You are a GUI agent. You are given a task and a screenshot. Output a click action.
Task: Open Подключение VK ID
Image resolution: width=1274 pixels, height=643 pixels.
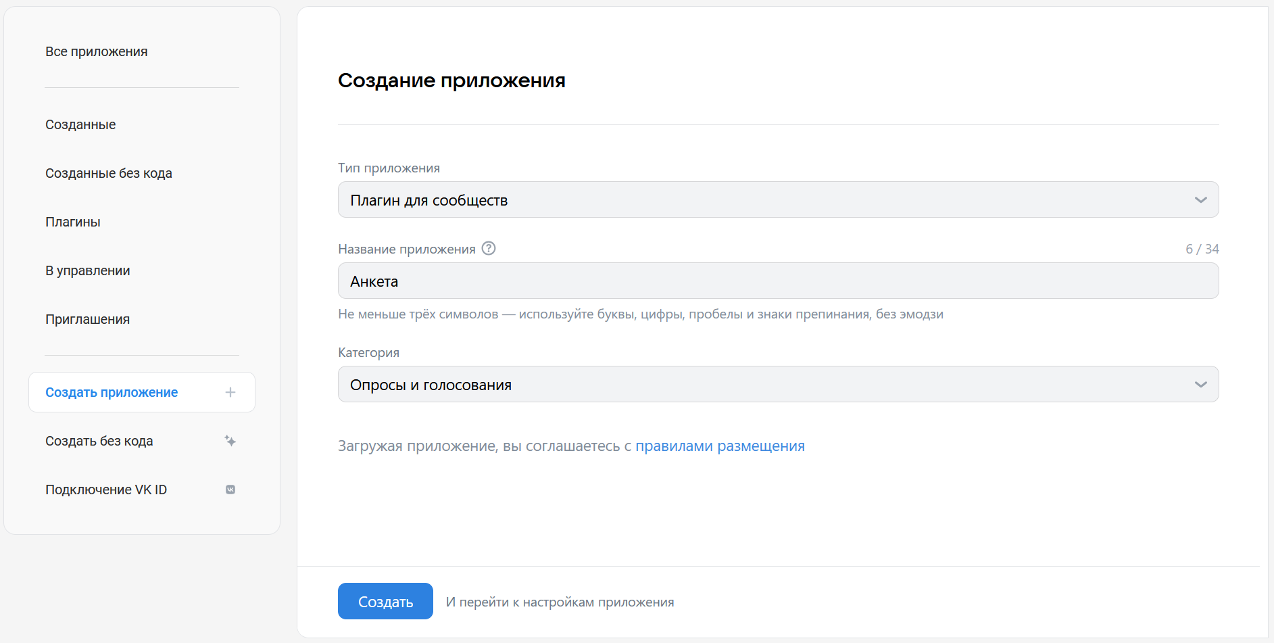(106, 489)
